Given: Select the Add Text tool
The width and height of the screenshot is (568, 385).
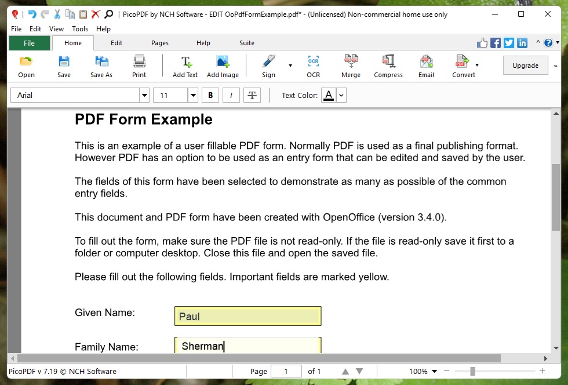Looking at the screenshot, I should click(x=185, y=66).
